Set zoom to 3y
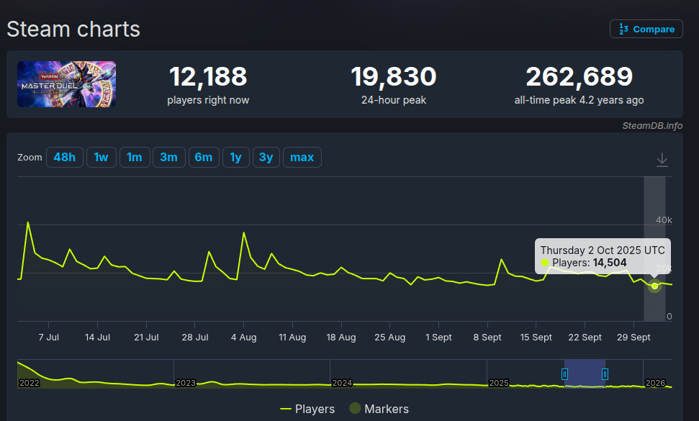The width and height of the screenshot is (699, 421). (266, 158)
